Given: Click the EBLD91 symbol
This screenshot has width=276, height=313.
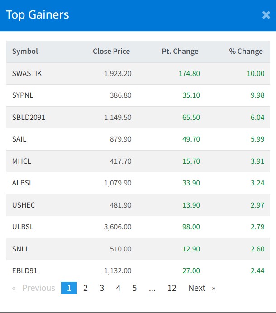Looking at the screenshot, I should point(25,270).
